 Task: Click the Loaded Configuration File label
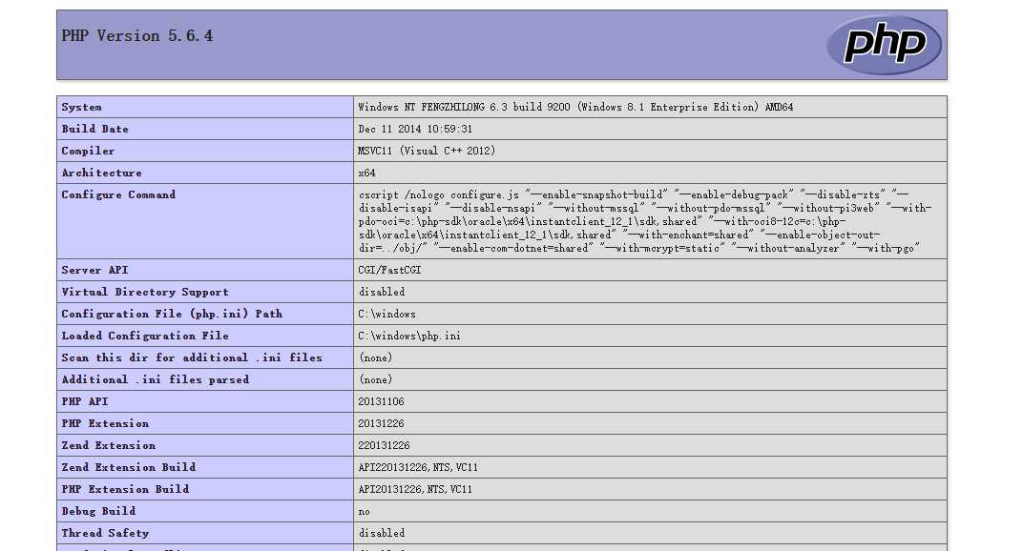click(x=145, y=336)
